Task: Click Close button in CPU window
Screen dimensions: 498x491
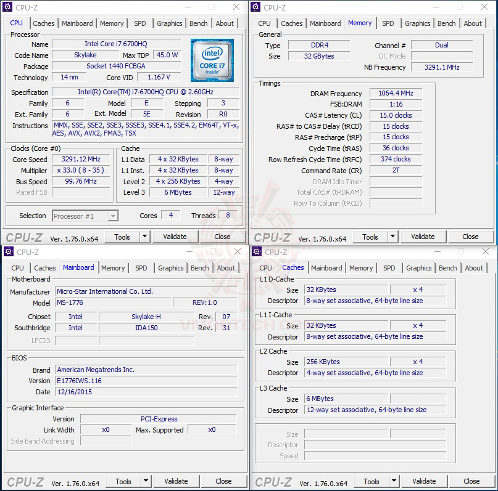Action: pos(222,237)
